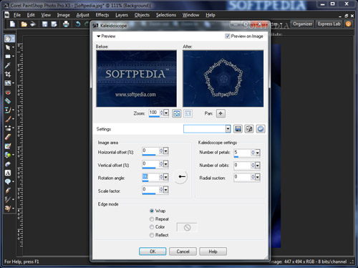This screenshot has height=268, width=358.
Task: Select the Repeat edge mode
Action: 152,219
